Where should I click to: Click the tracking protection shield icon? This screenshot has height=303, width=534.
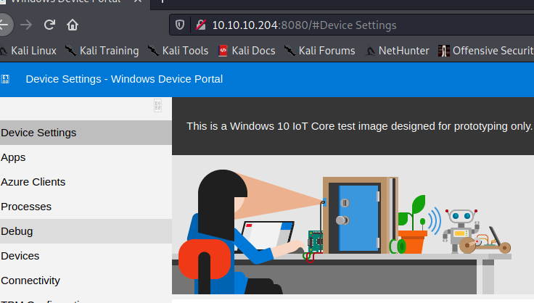click(x=181, y=25)
